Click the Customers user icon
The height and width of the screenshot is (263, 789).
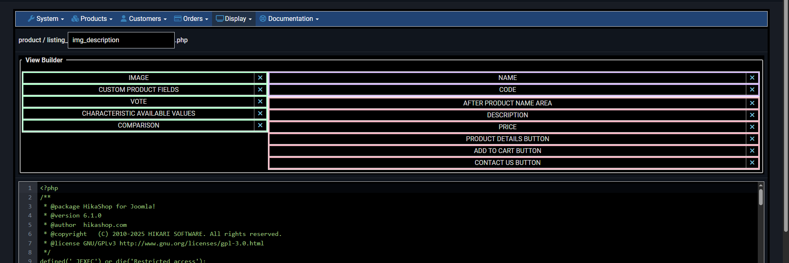[124, 18]
